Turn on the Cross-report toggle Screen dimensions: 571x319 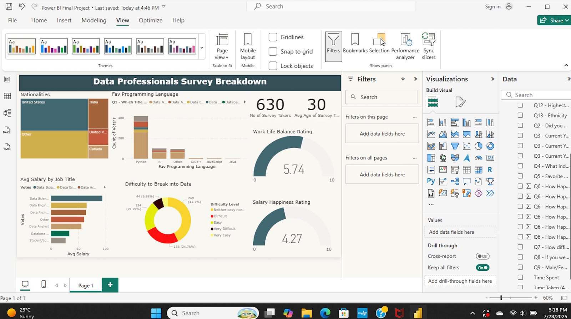tap(482, 256)
